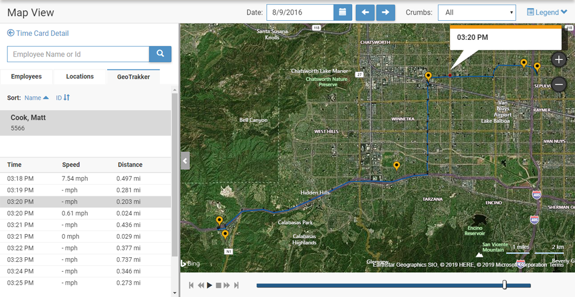This screenshot has height=297, width=575.
Task: Jump to the start of route playback
Action: pos(191,285)
